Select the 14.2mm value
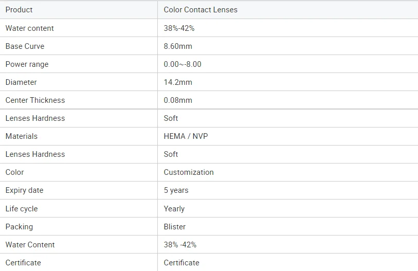 178,82
